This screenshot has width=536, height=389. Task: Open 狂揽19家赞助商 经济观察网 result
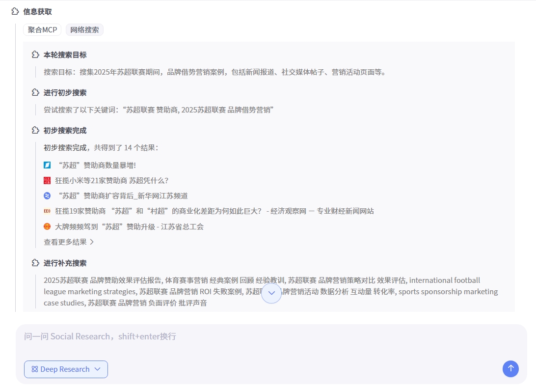point(214,211)
